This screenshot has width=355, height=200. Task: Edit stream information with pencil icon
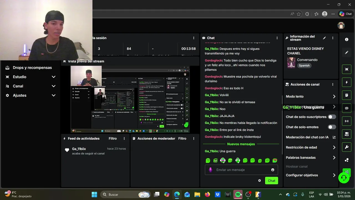[324, 38]
